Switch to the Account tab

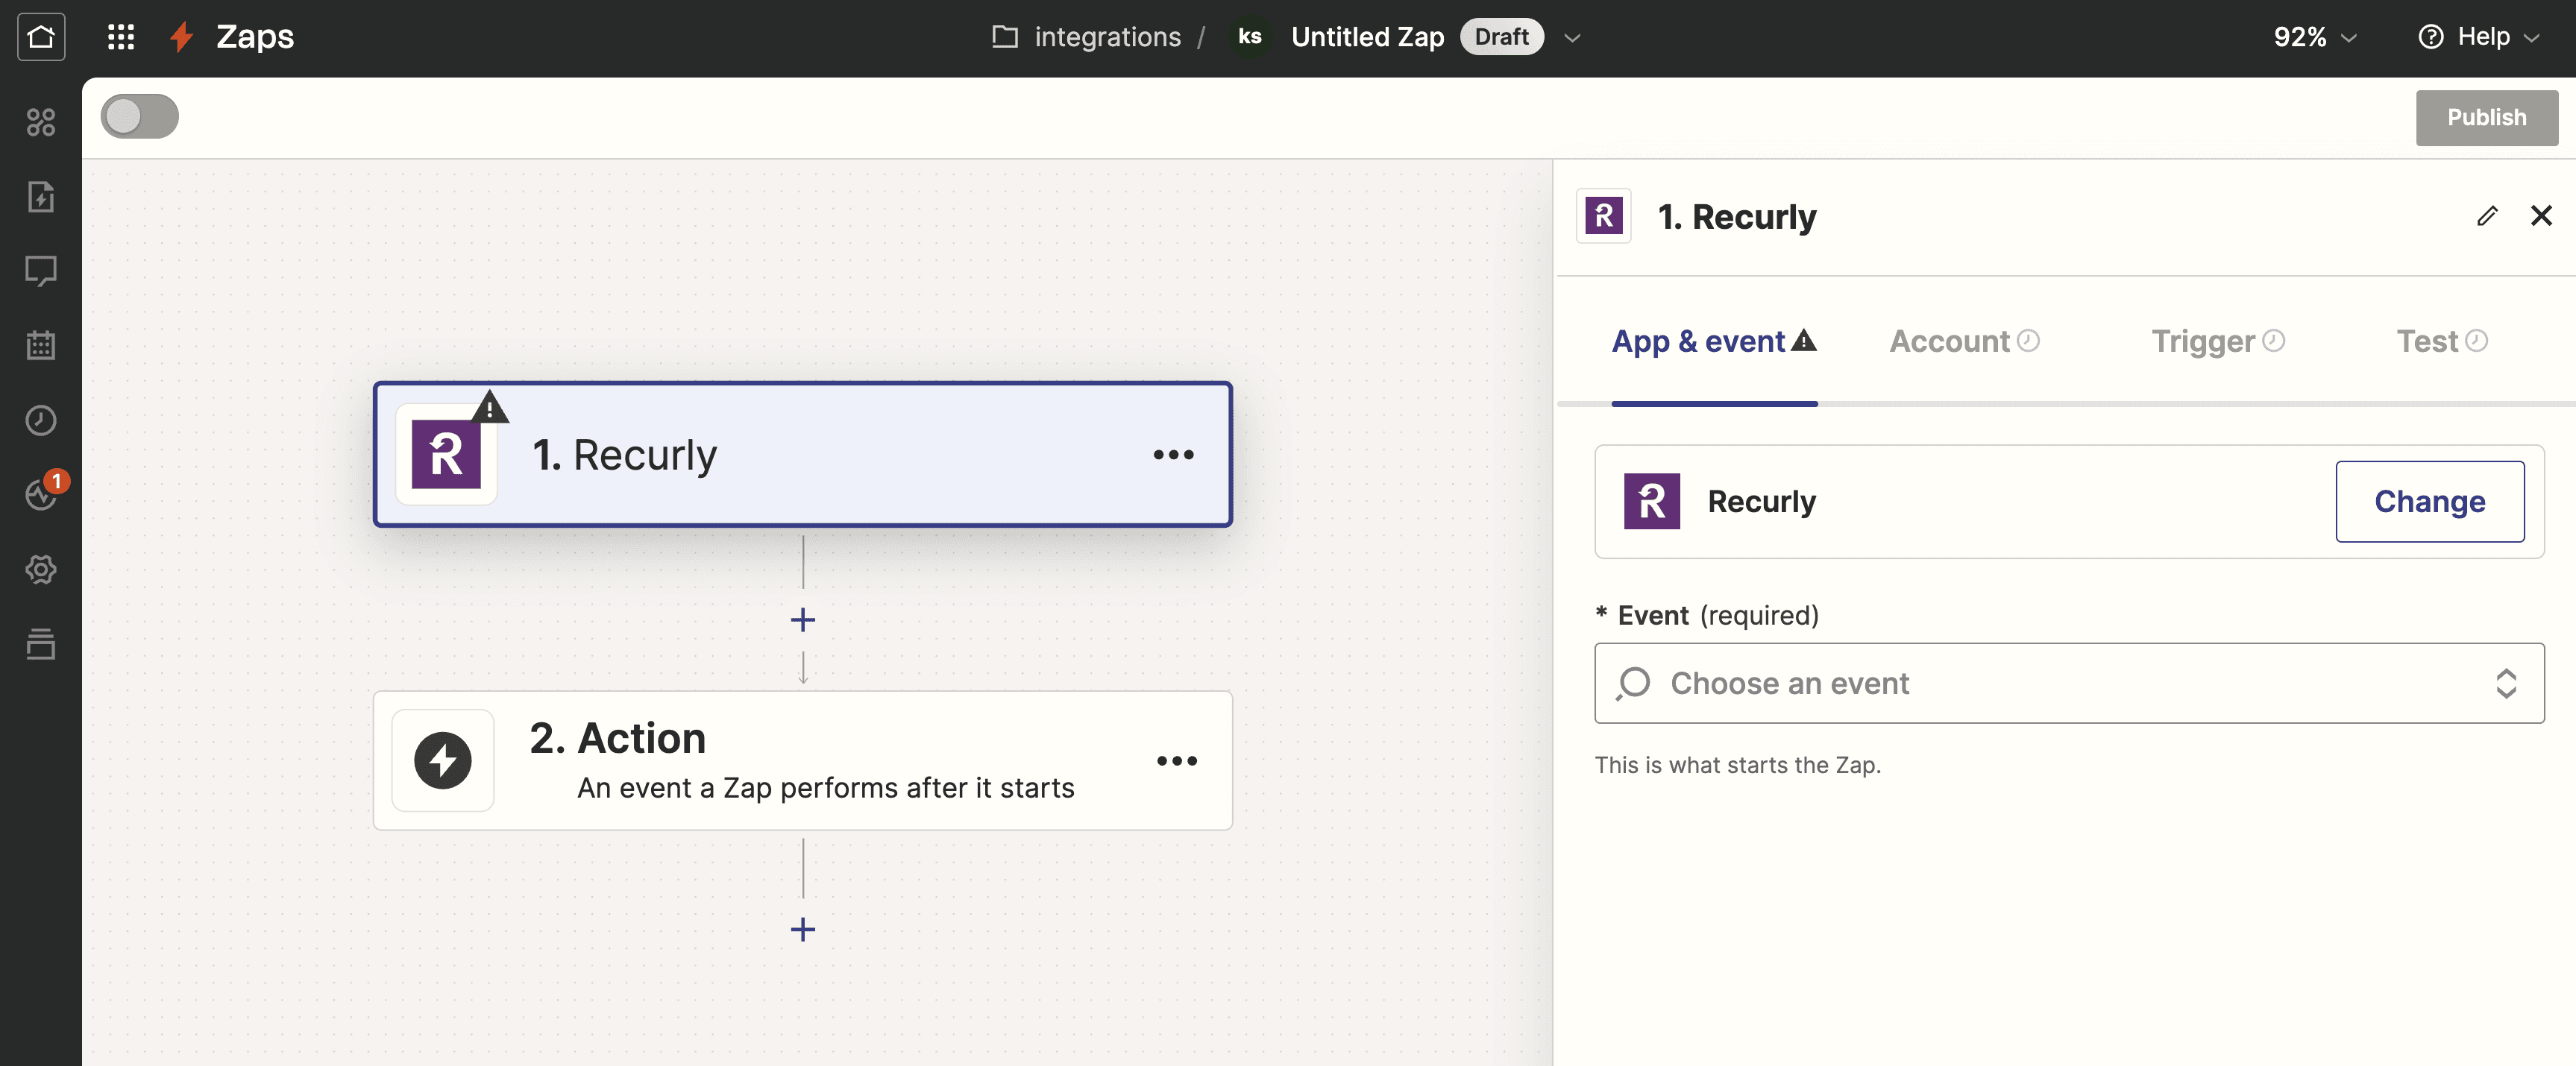[x=1965, y=342]
